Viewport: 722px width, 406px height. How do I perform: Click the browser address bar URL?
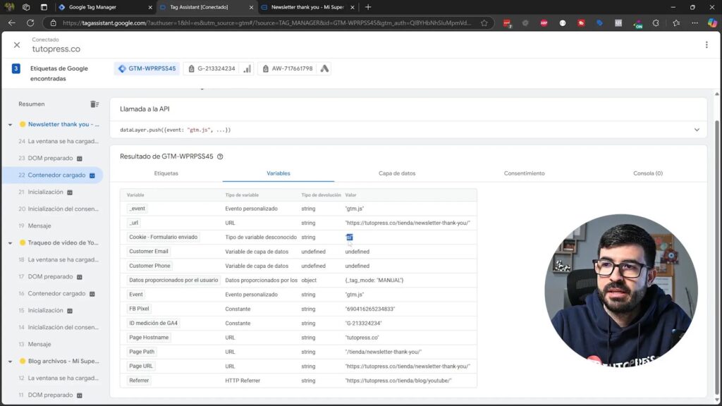pos(267,23)
